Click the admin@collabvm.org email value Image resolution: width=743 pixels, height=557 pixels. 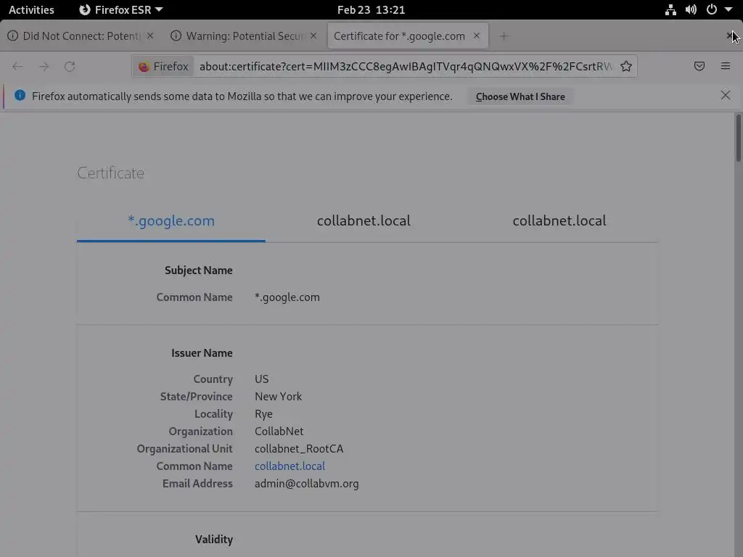point(307,484)
